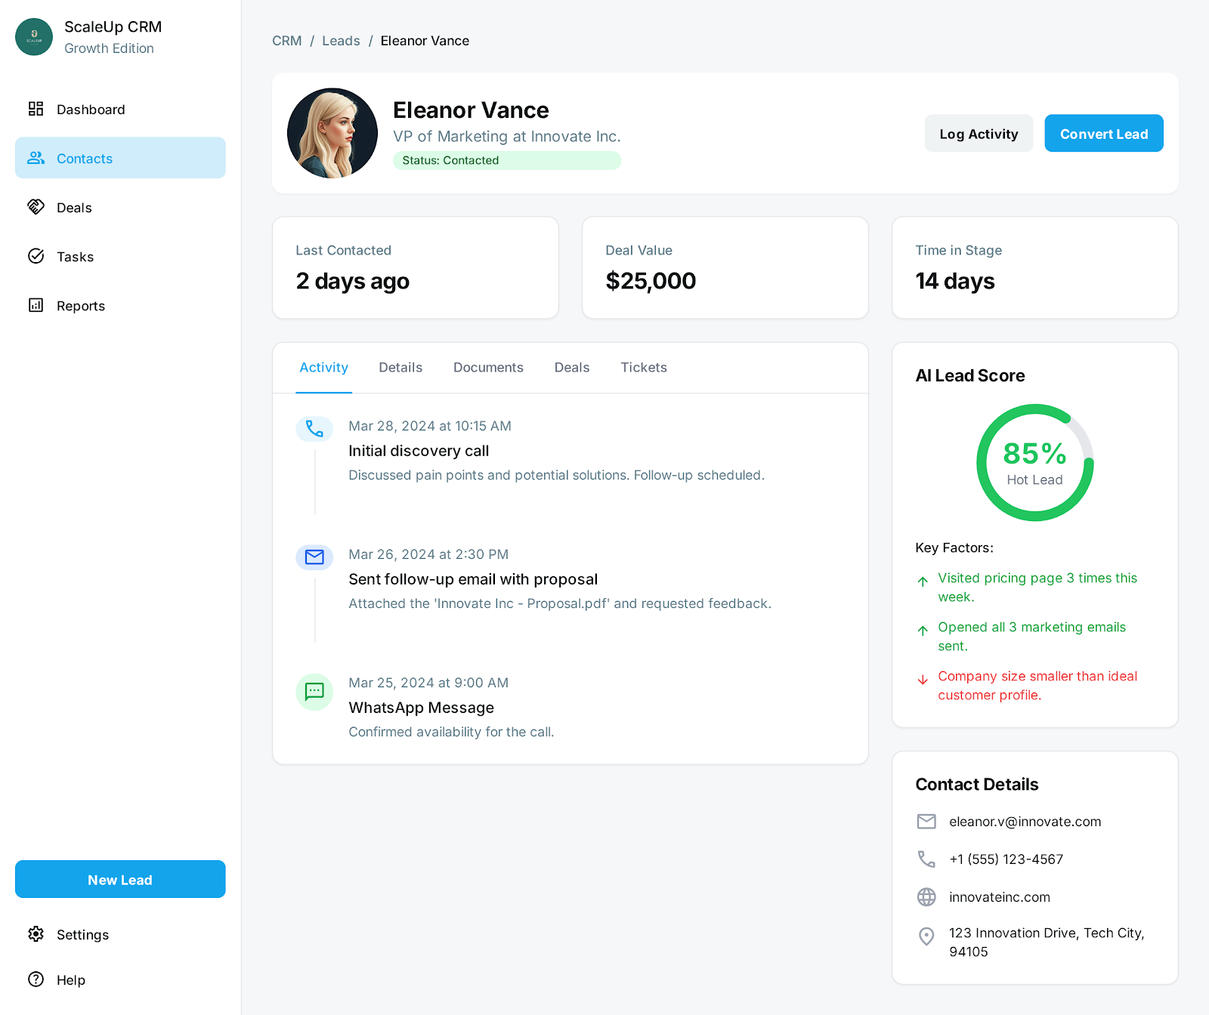
Task: Navigate to Leads via the breadcrumb
Action: pos(341,41)
